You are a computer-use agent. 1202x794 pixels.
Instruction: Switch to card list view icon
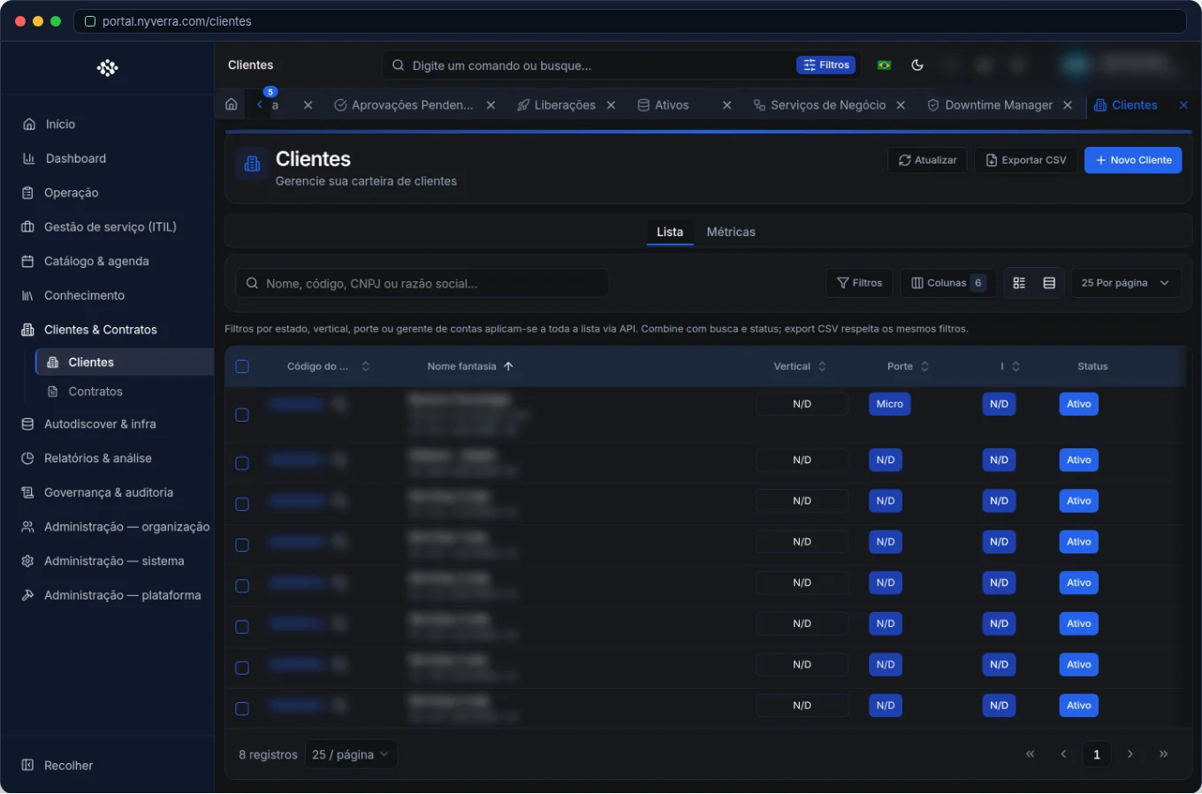click(x=1019, y=283)
